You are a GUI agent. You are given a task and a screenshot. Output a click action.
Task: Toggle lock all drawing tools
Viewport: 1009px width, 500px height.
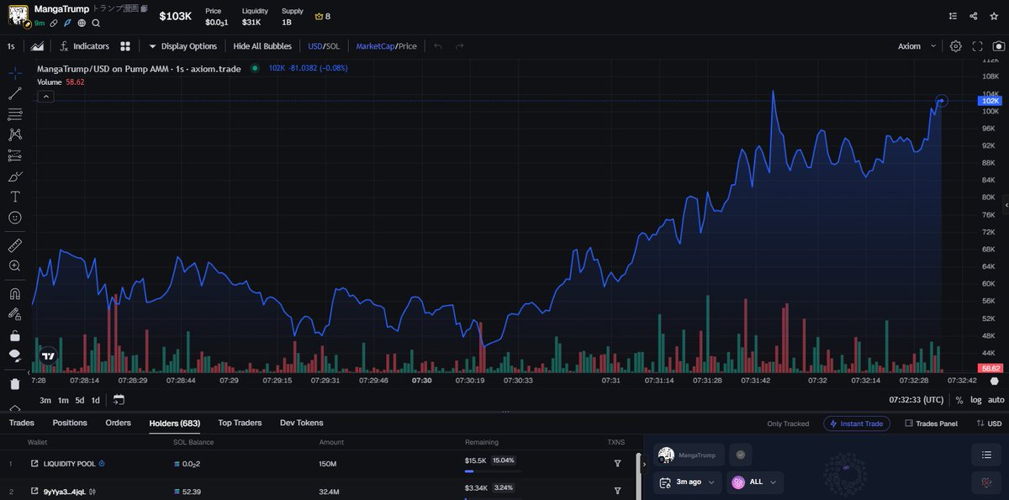[15, 334]
